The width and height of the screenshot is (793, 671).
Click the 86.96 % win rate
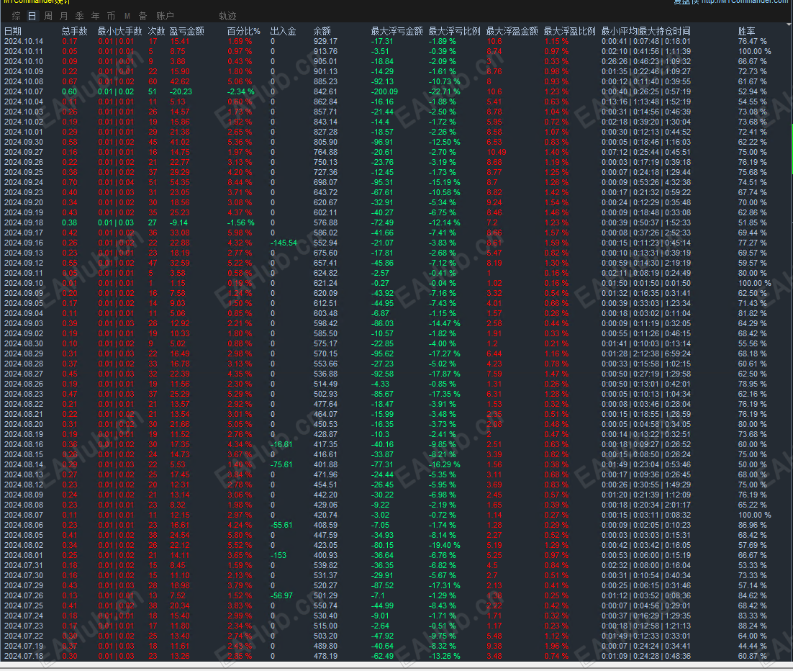[x=752, y=526]
